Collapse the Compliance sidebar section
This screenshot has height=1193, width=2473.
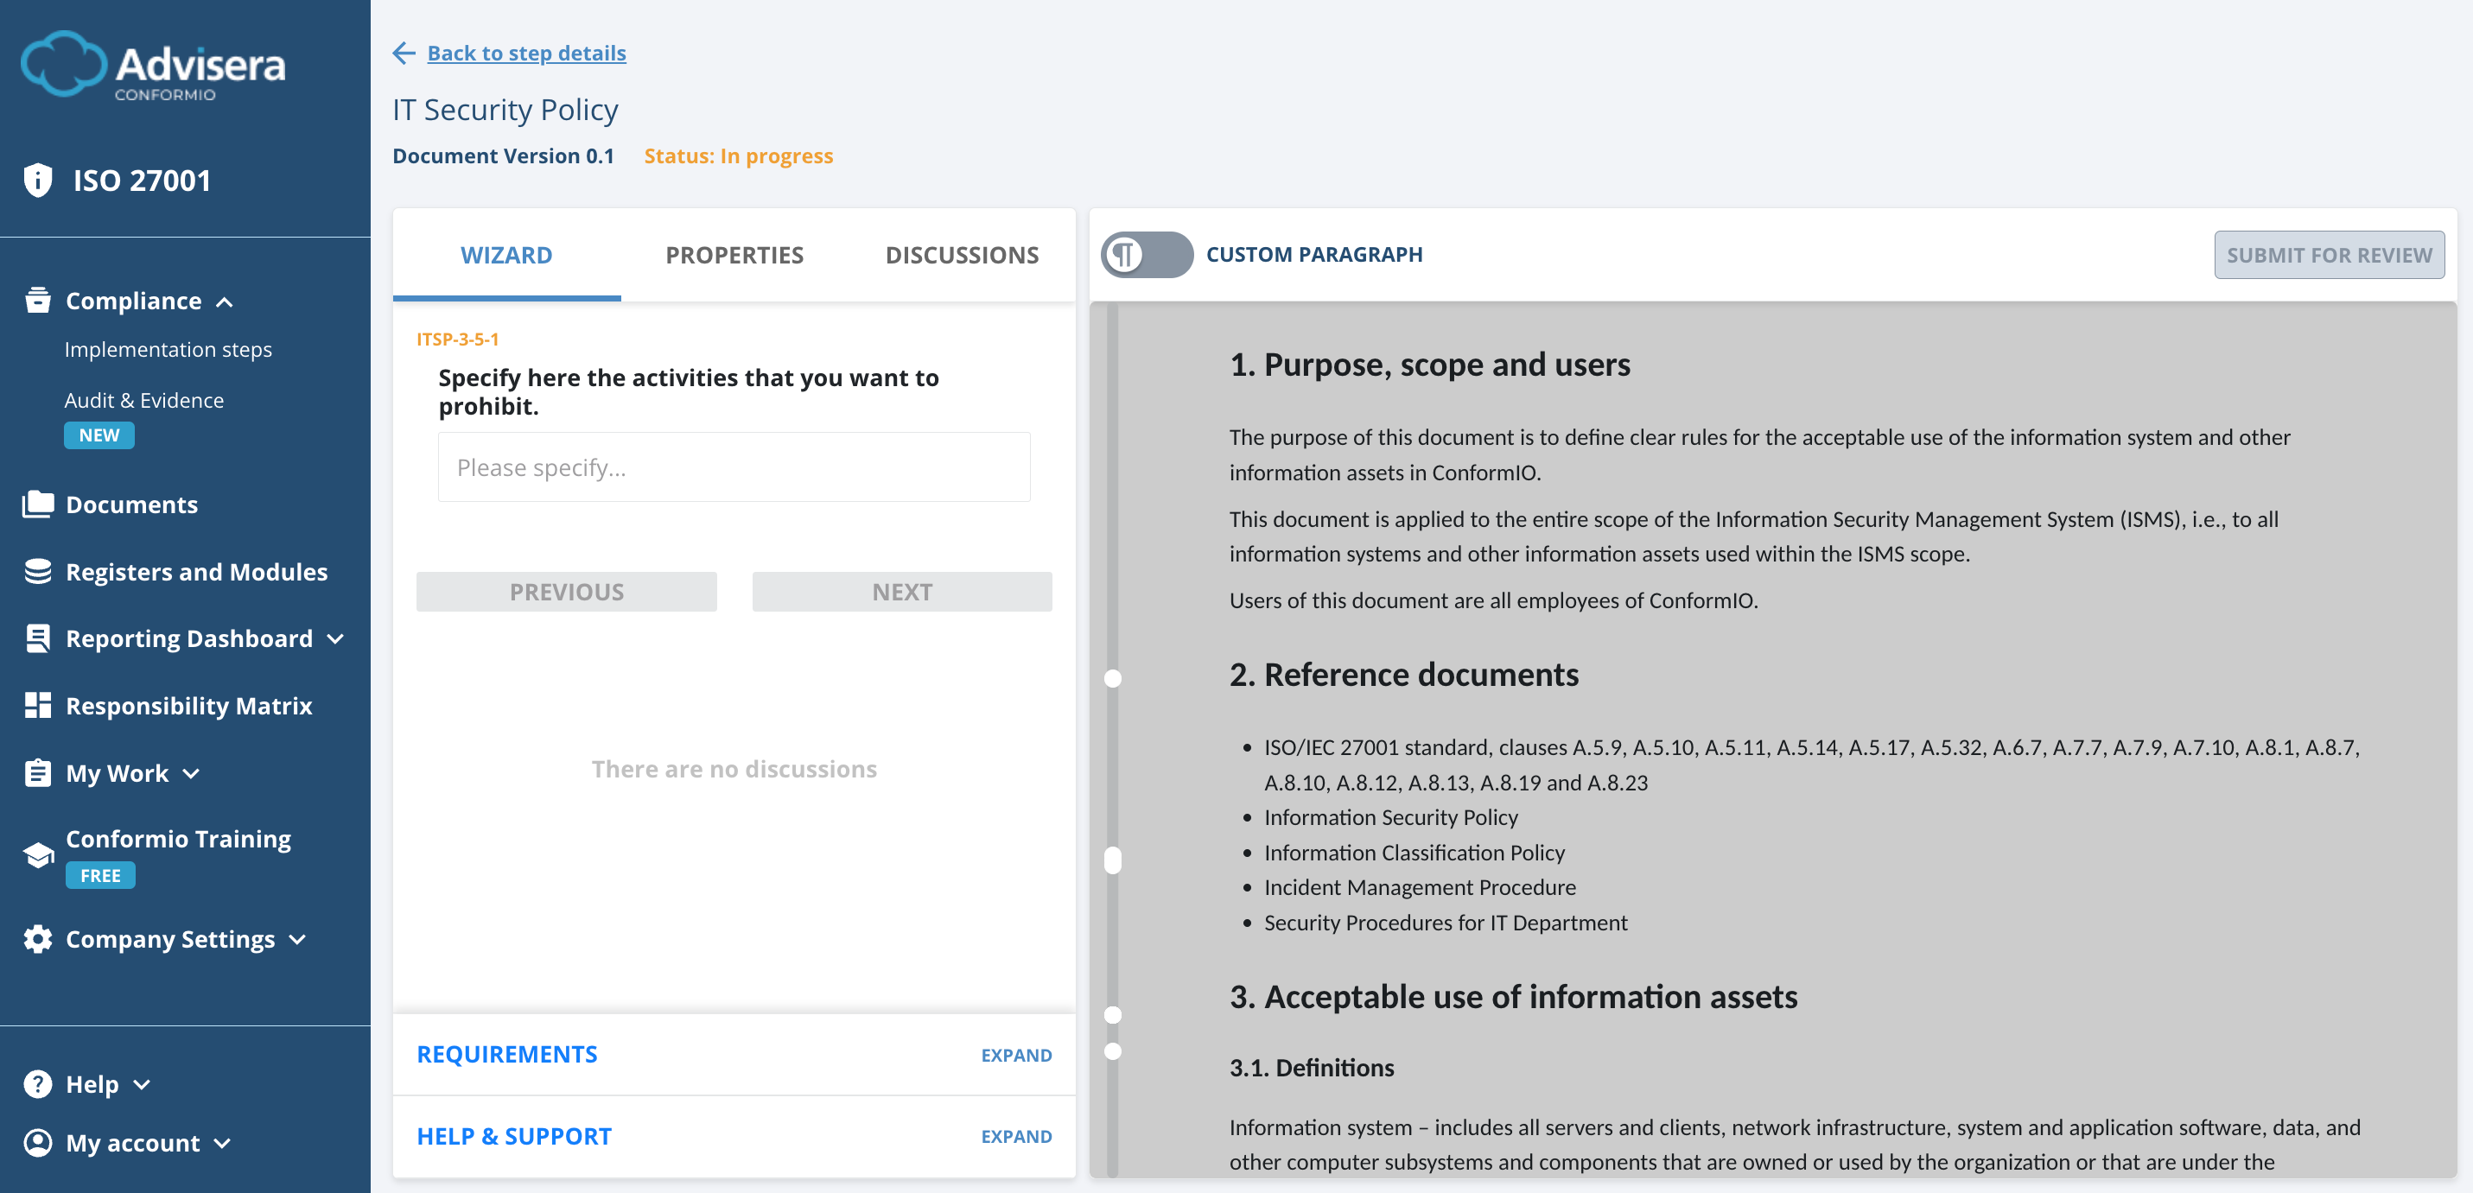click(x=226, y=301)
